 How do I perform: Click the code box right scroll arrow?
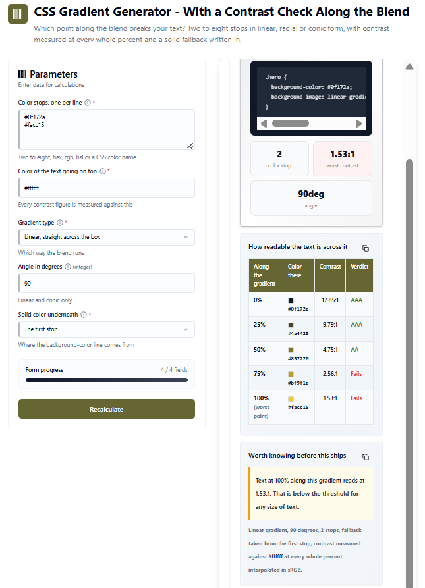[358, 124]
